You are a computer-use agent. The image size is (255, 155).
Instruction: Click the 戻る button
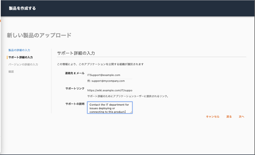point(229,117)
